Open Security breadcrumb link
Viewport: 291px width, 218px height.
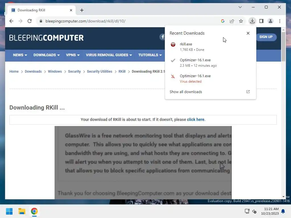point(74,71)
